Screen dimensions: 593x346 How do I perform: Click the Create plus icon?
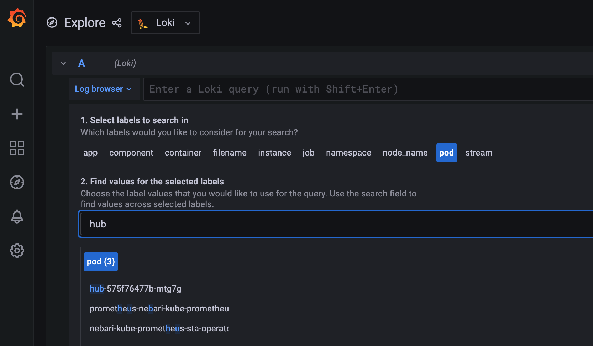tap(17, 114)
